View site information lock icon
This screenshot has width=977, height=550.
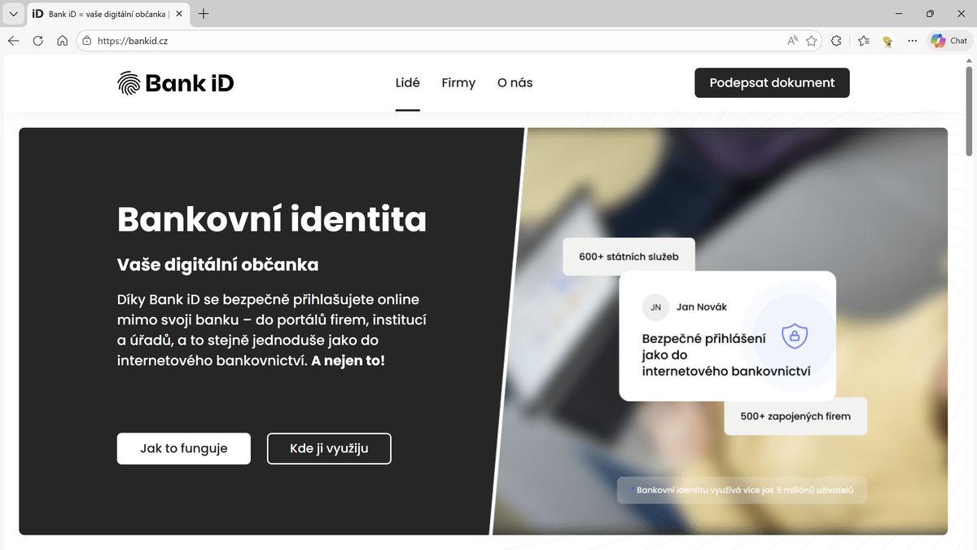[87, 41]
